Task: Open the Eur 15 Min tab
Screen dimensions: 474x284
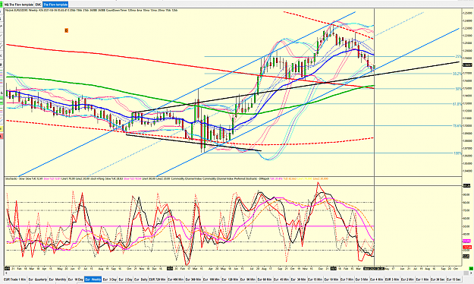Action: coord(315,279)
